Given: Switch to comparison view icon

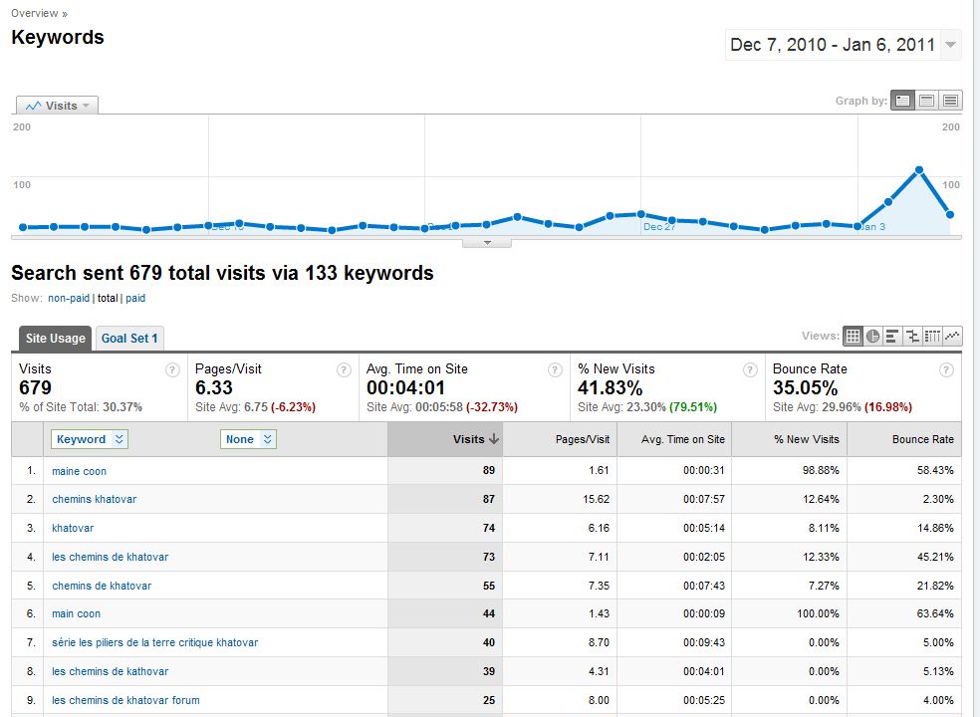Looking at the screenshot, I should point(912,337).
